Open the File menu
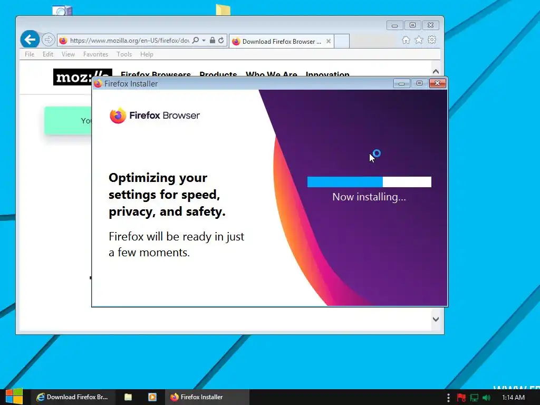The height and width of the screenshot is (405, 540). (x=30, y=54)
